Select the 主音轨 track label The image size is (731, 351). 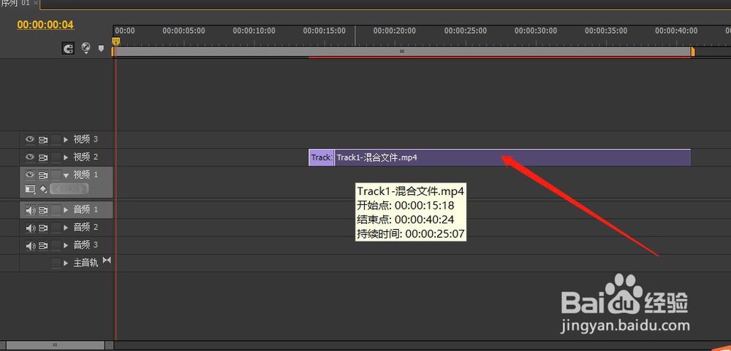[x=86, y=263]
